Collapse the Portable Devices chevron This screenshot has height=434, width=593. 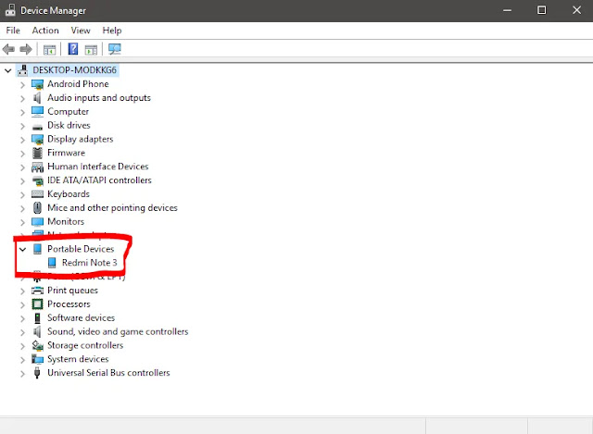tap(22, 249)
